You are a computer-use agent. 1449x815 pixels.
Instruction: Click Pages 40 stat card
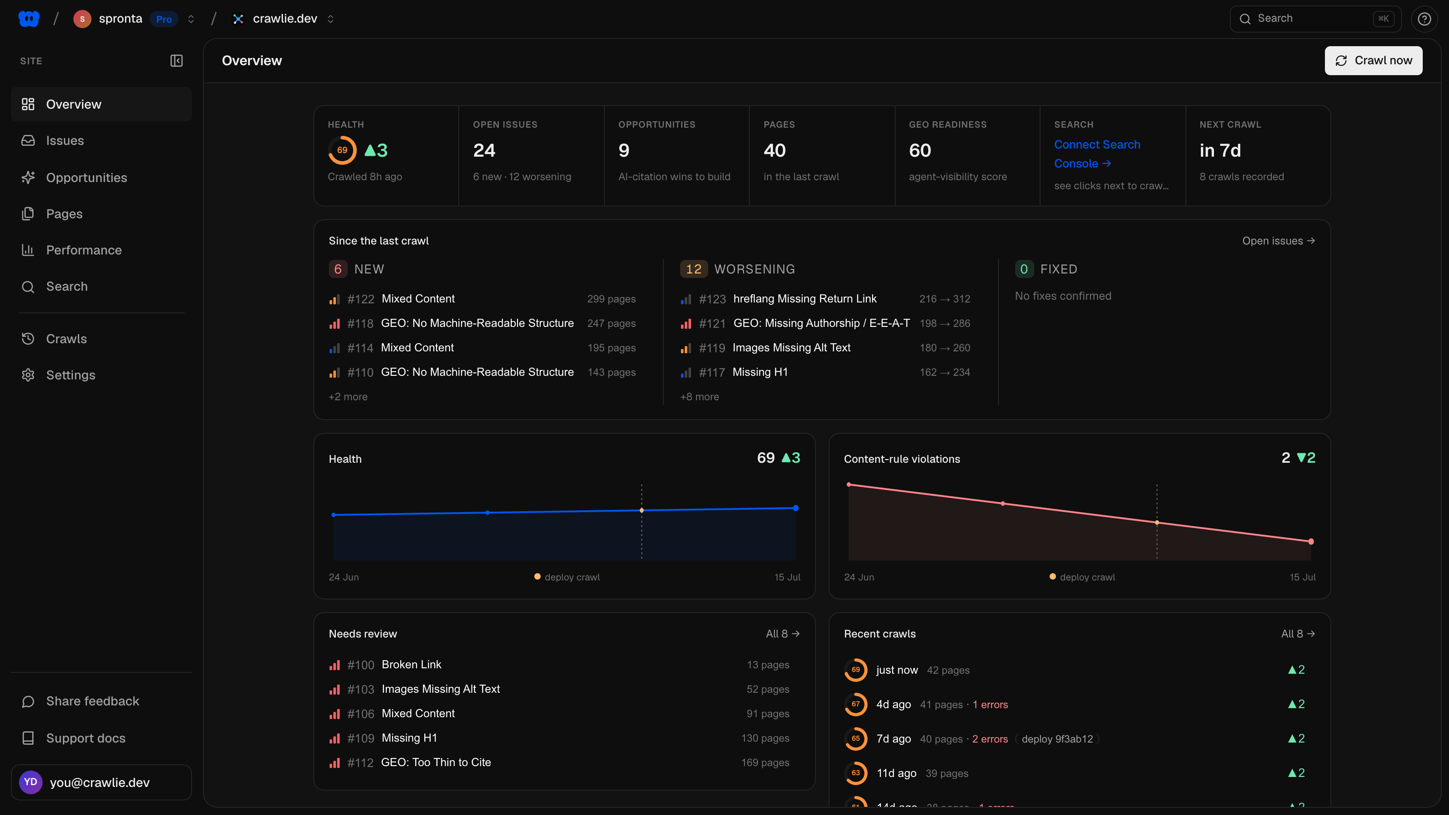(822, 156)
